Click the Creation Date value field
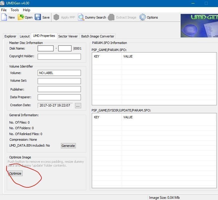This screenshot has height=200, width=218. click(x=55, y=105)
